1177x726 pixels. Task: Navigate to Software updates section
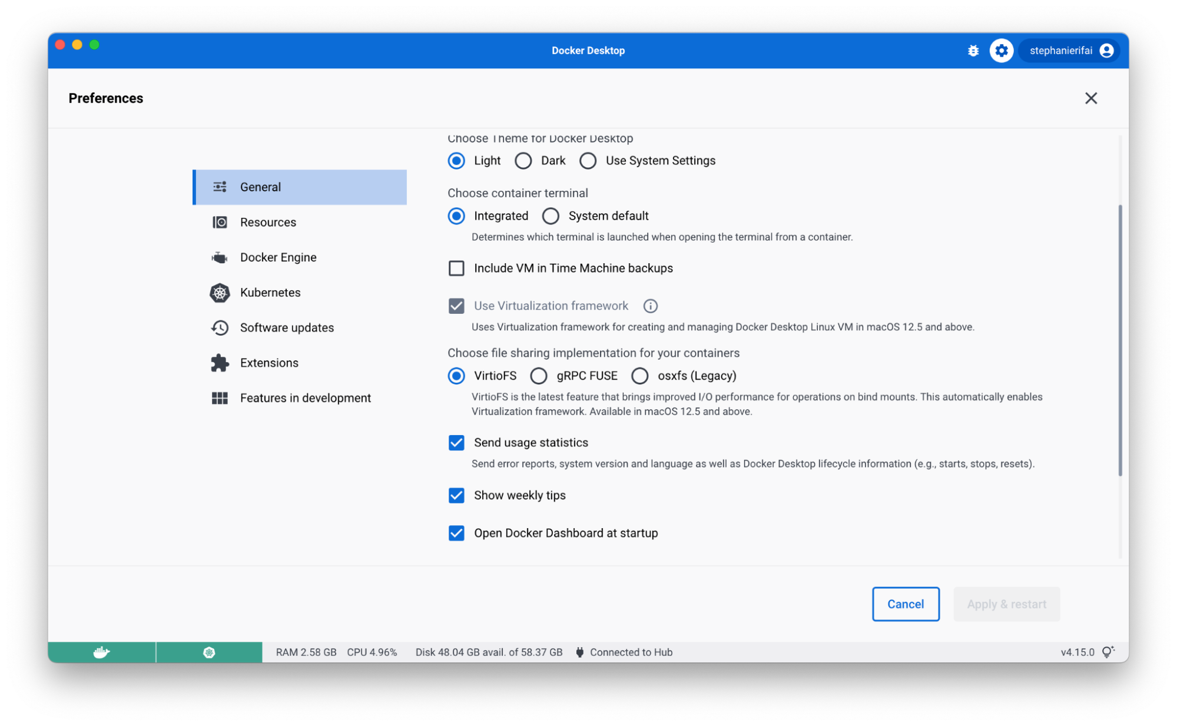tap(287, 328)
